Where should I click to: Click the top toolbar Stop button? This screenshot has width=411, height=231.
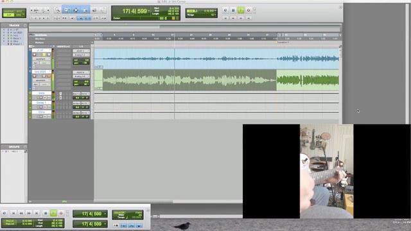(233, 10)
